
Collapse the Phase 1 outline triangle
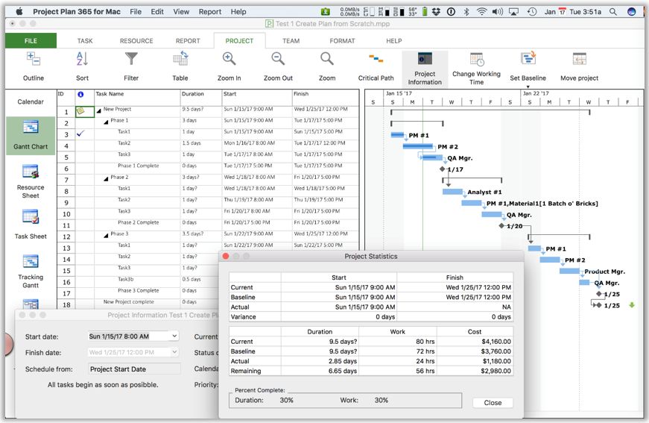106,122
